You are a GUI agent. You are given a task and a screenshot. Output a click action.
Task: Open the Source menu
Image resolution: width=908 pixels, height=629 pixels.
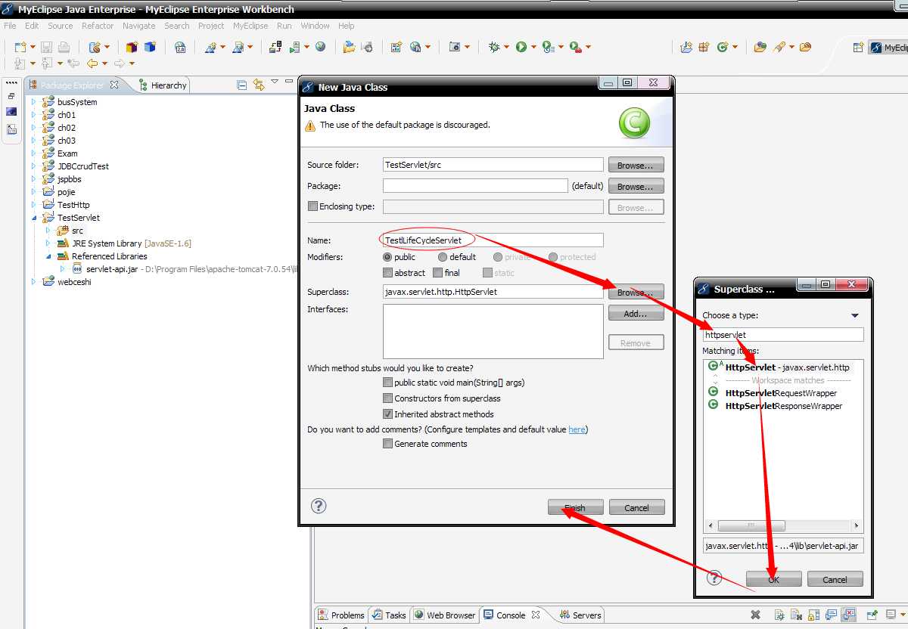tap(61, 26)
